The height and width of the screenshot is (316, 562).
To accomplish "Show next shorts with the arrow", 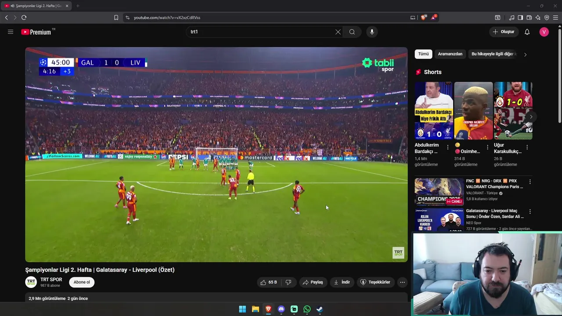I will pos(531,117).
